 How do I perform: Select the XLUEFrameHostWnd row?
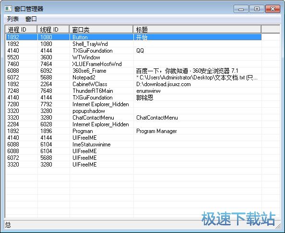(x=133, y=64)
